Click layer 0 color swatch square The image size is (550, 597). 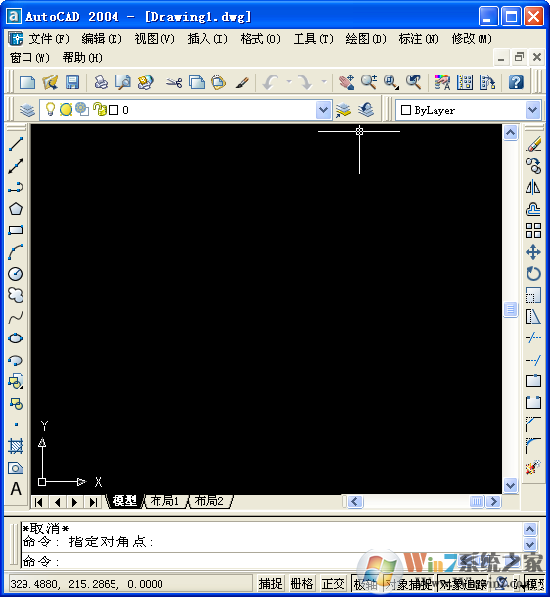pyautogui.click(x=114, y=110)
